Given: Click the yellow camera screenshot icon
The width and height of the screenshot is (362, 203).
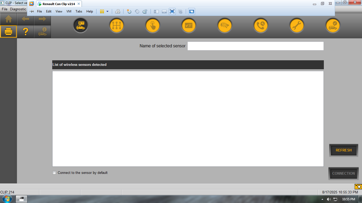Looking at the screenshot, I should 358,186.
